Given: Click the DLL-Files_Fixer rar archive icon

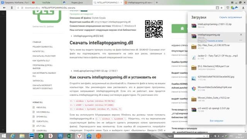Looking at the screenshot, I should pos(194,47).
